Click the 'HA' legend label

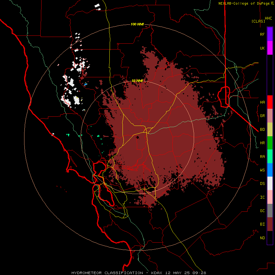coord(262,102)
